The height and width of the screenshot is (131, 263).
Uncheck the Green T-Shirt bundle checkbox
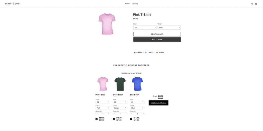[114, 119]
